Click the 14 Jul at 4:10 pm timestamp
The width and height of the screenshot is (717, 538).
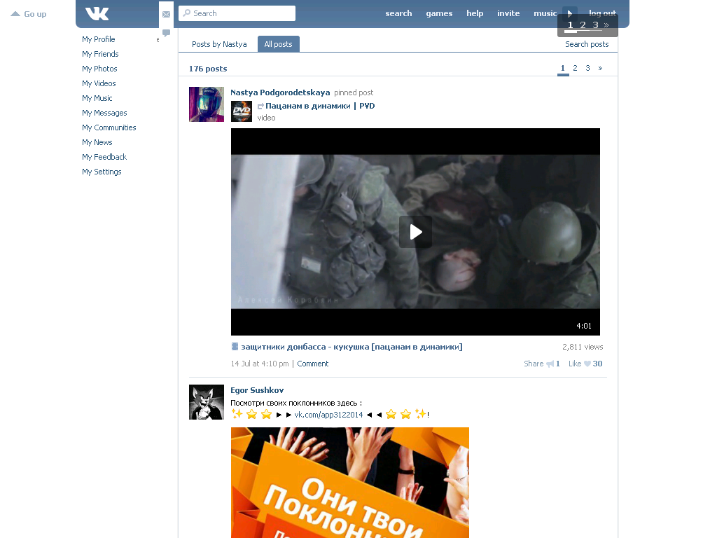coord(260,364)
